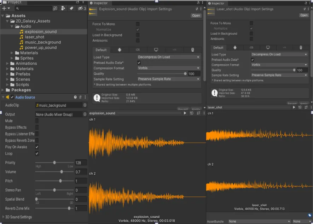The image size is (313, 224).
Task: Open the label filter in the Project window
Action: point(71,8)
